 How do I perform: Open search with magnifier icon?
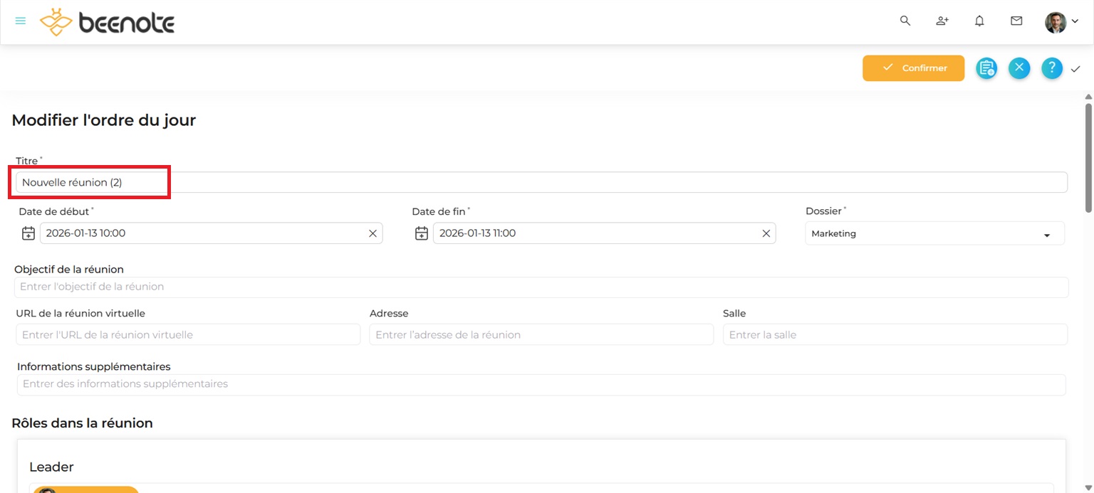[905, 21]
